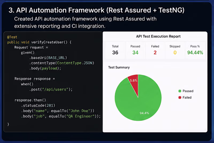The image size is (214, 143).
Task: Click the "/api/users" string
Action: [55, 89]
